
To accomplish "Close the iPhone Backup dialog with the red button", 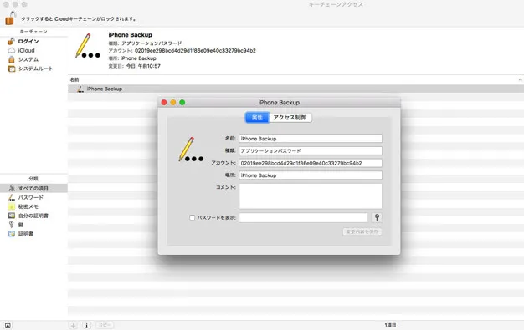I will tap(164, 103).
